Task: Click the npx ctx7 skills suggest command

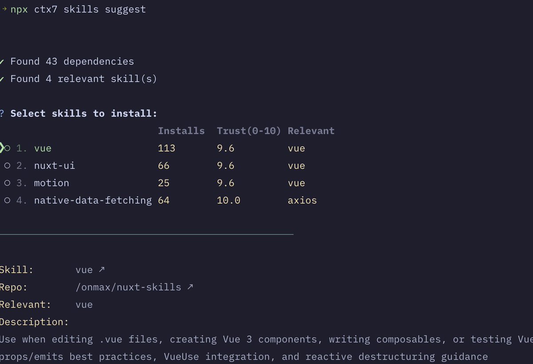Action: click(78, 9)
